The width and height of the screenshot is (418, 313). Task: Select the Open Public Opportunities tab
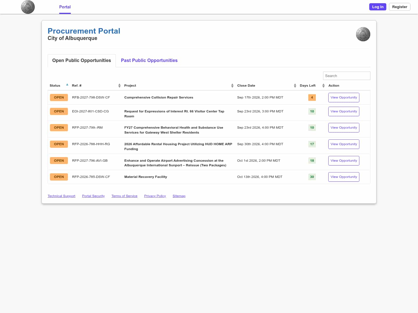[x=82, y=60]
